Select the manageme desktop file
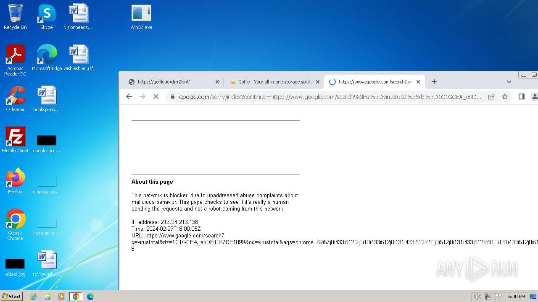 click(46, 226)
